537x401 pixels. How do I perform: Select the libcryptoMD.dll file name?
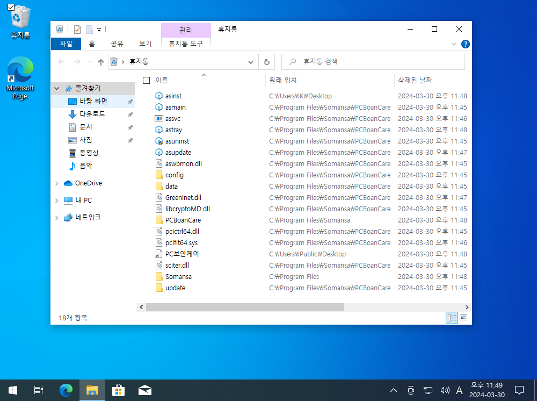click(187, 209)
